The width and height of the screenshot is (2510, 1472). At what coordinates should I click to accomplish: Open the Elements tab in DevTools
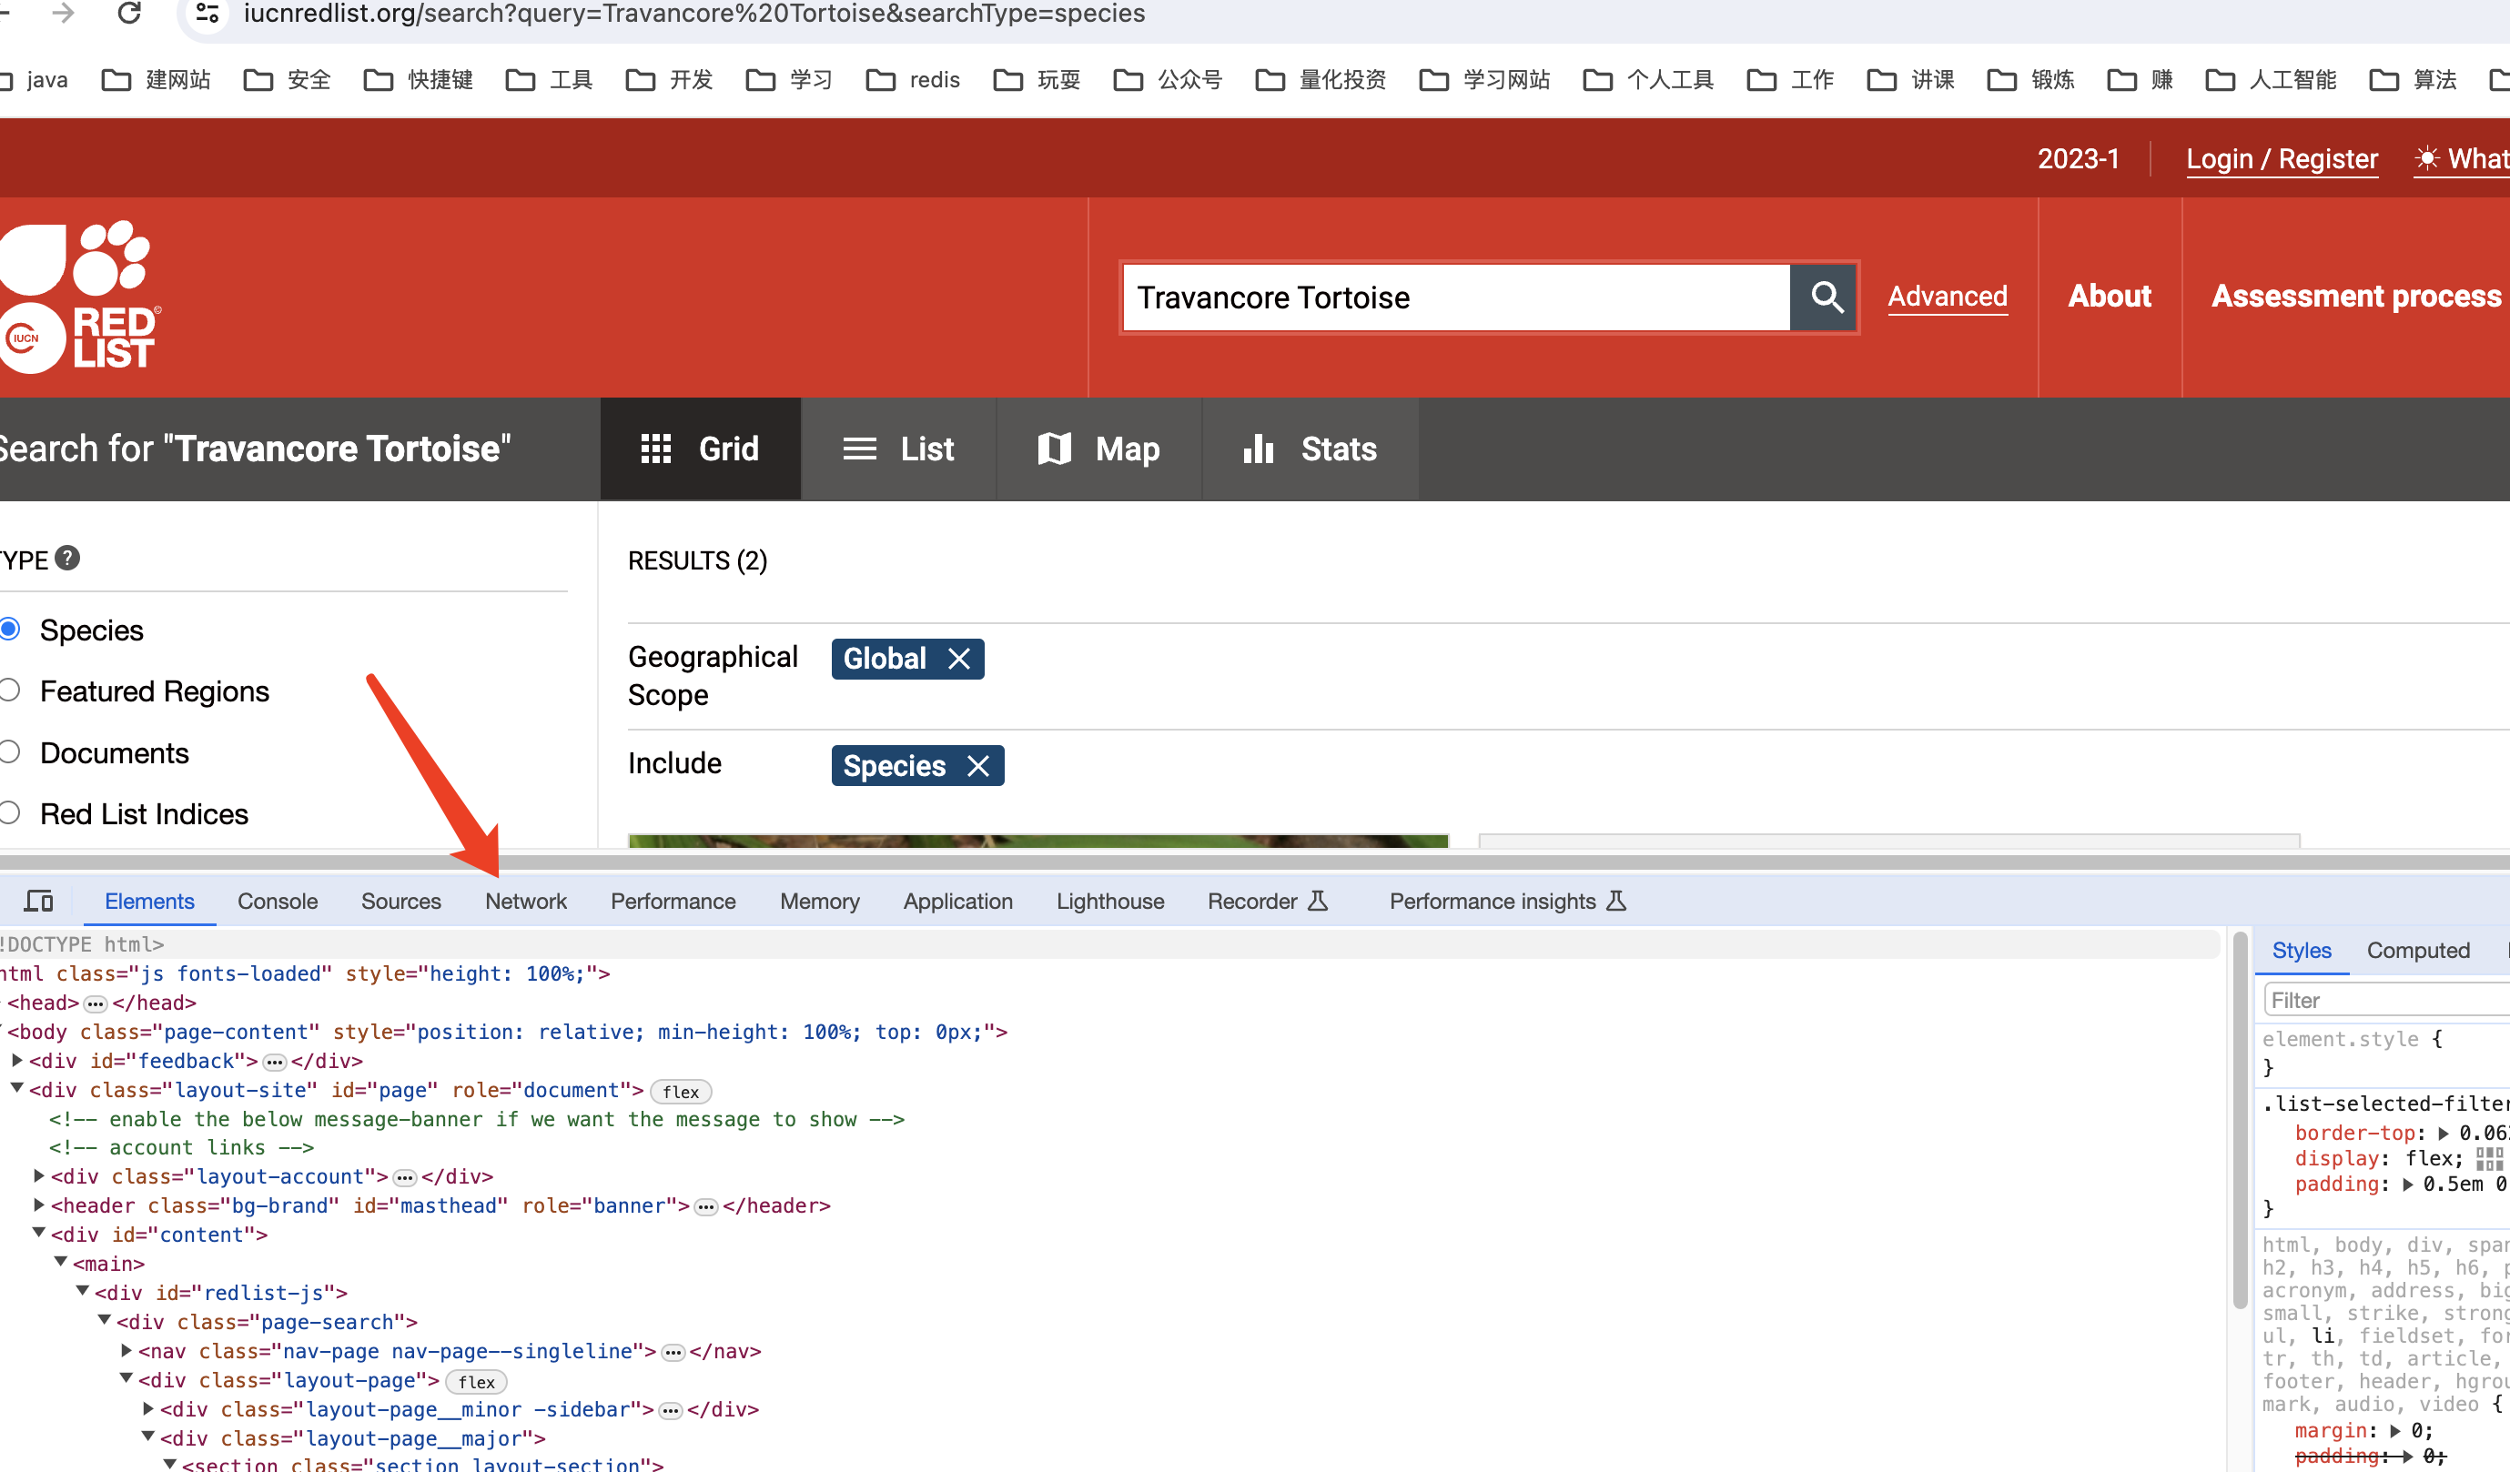(149, 901)
